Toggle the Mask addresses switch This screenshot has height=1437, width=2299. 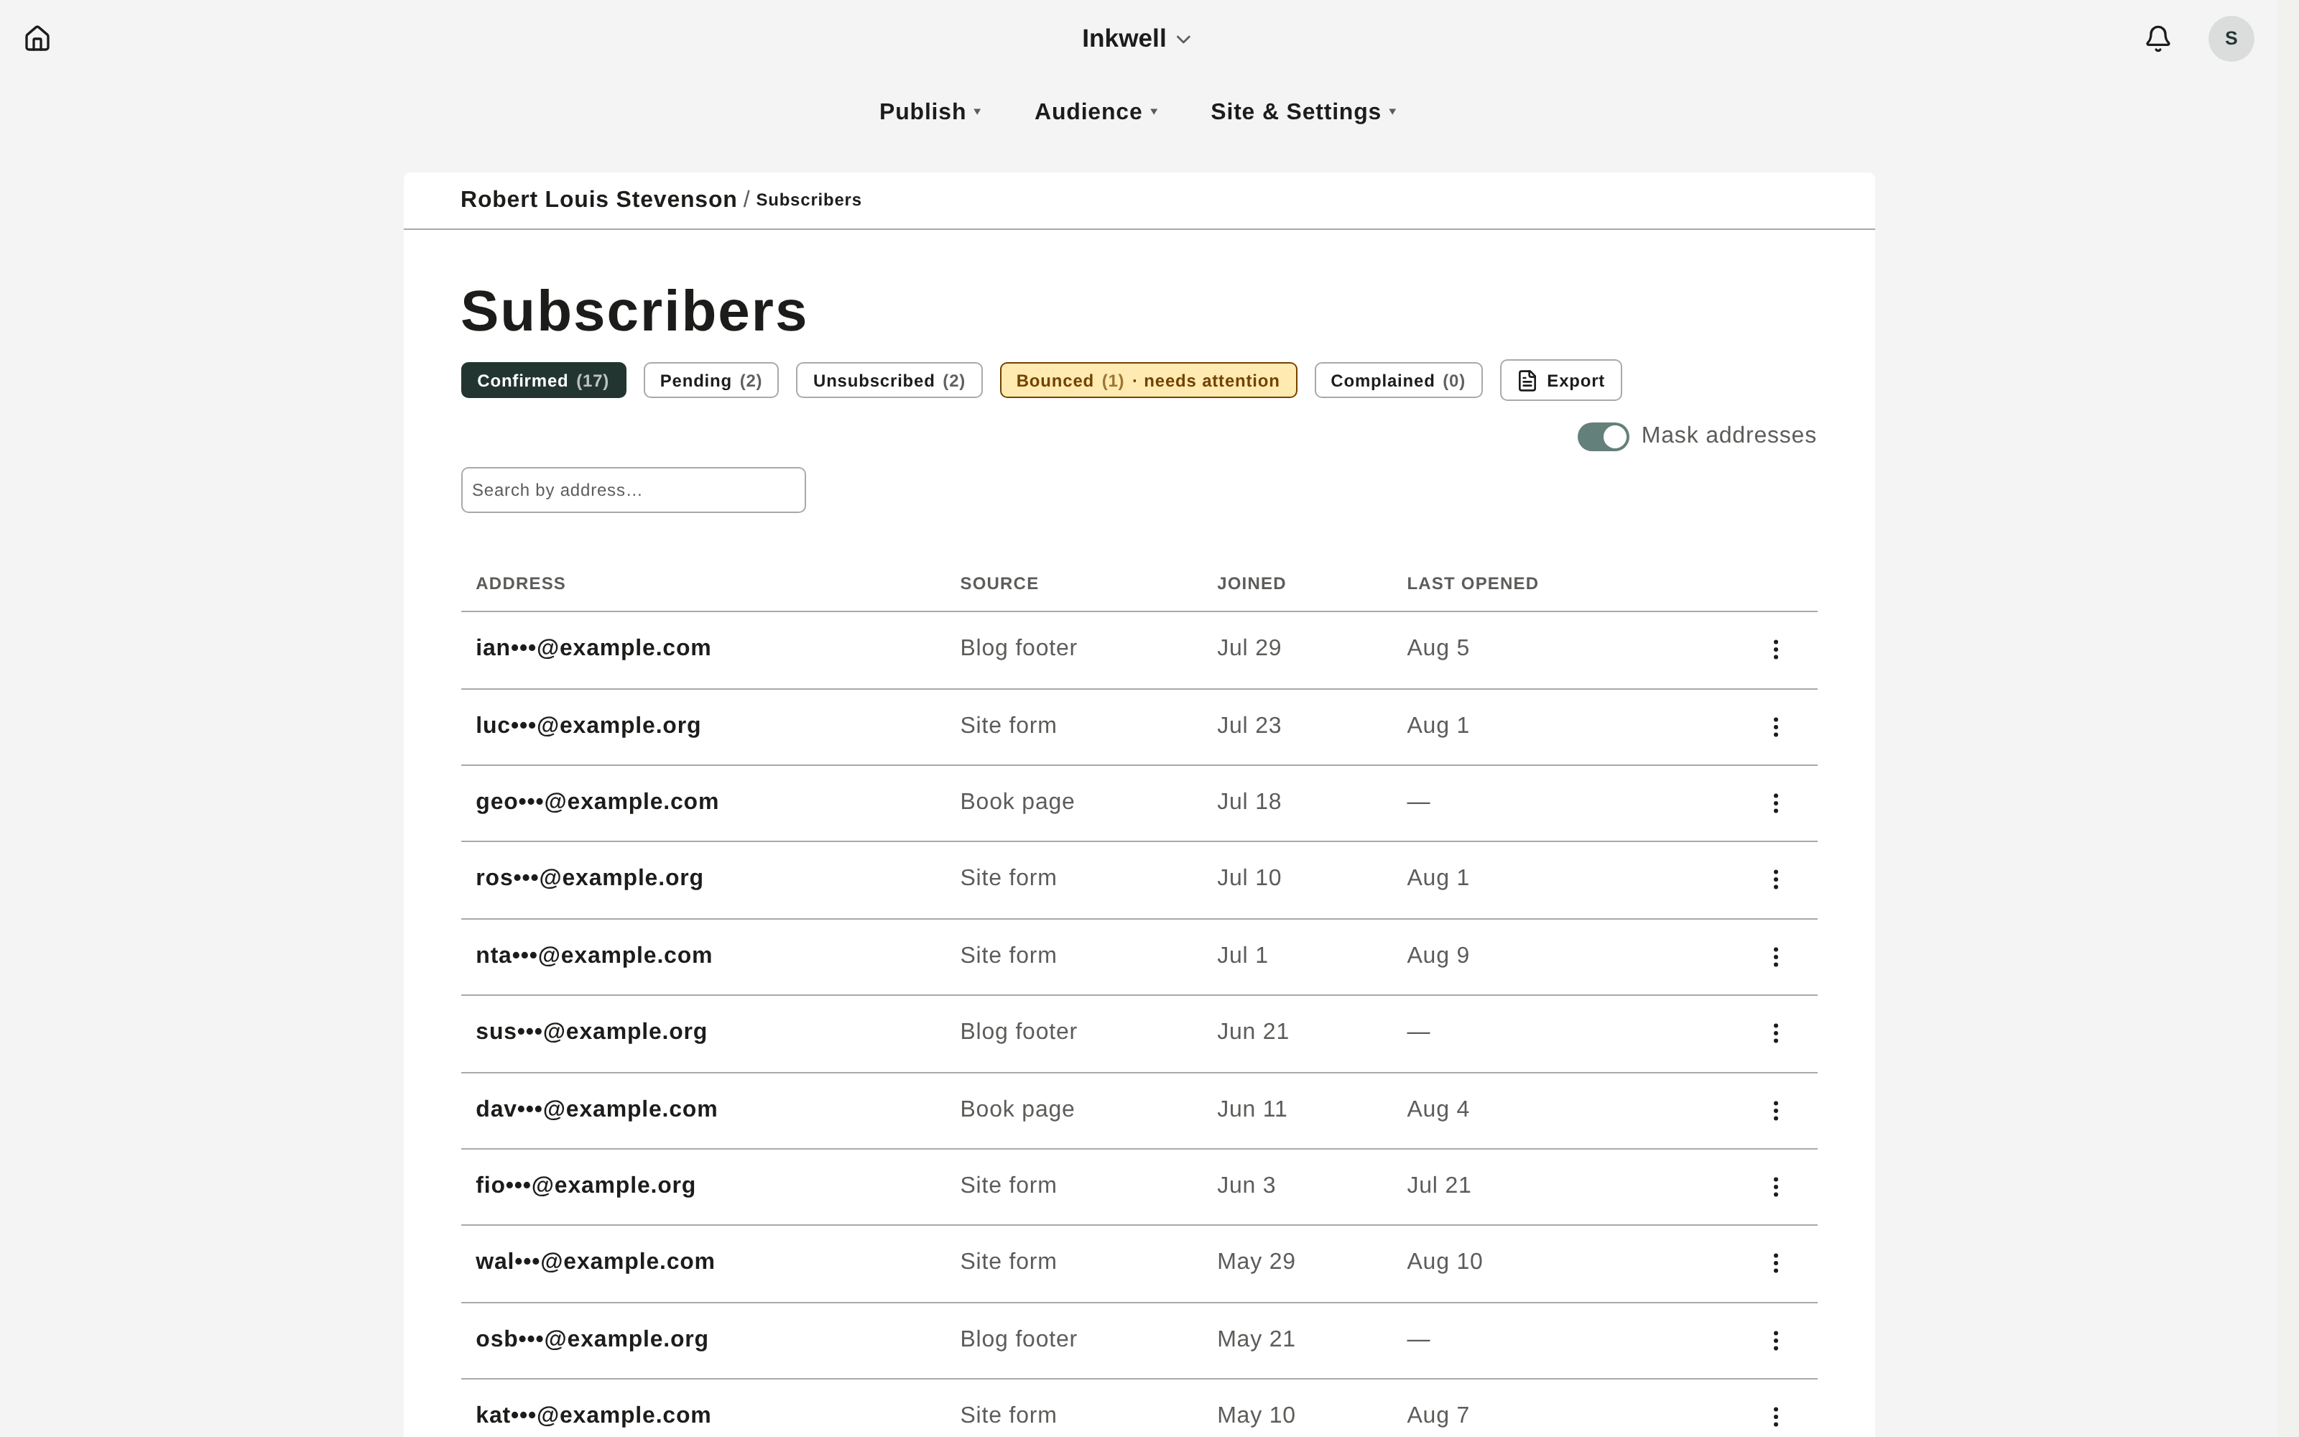[x=1603, y=436]
